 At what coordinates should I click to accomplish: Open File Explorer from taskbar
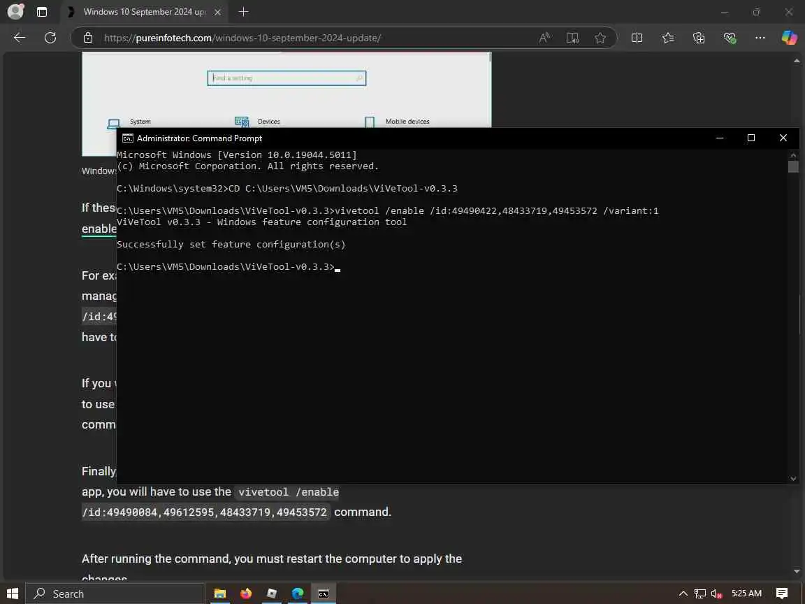point(219,594)
